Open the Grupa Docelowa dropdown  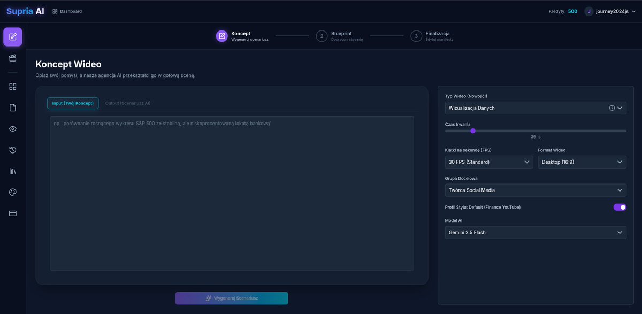tap(536, 190)
